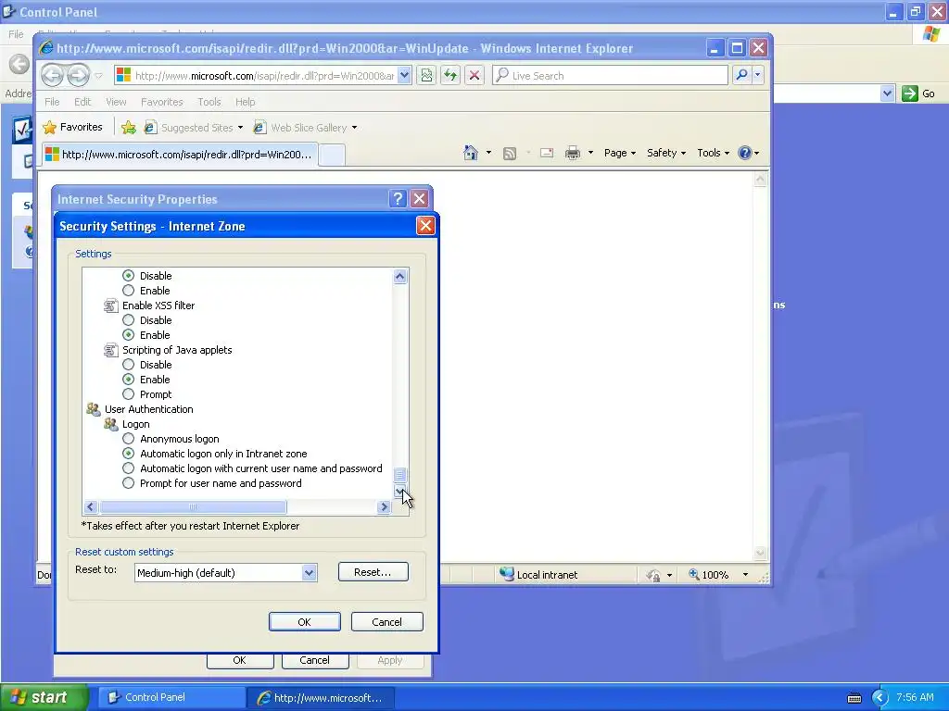Open the Page dropdown menu
The width and height of the screenshot is (949, 711).
point(620,153)
